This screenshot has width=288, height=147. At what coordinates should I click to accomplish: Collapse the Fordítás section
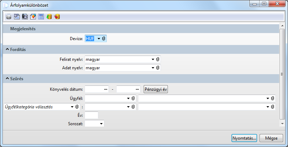coord(7,50)
